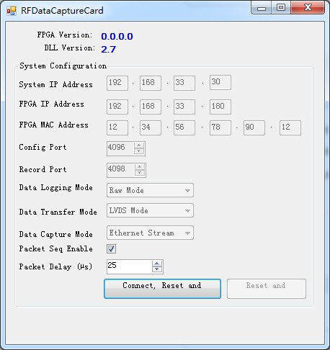Minimize the RFDataCaptureCard window
Image resolution: width=330 pixels, height=350 pixels.
pos(262,8)
